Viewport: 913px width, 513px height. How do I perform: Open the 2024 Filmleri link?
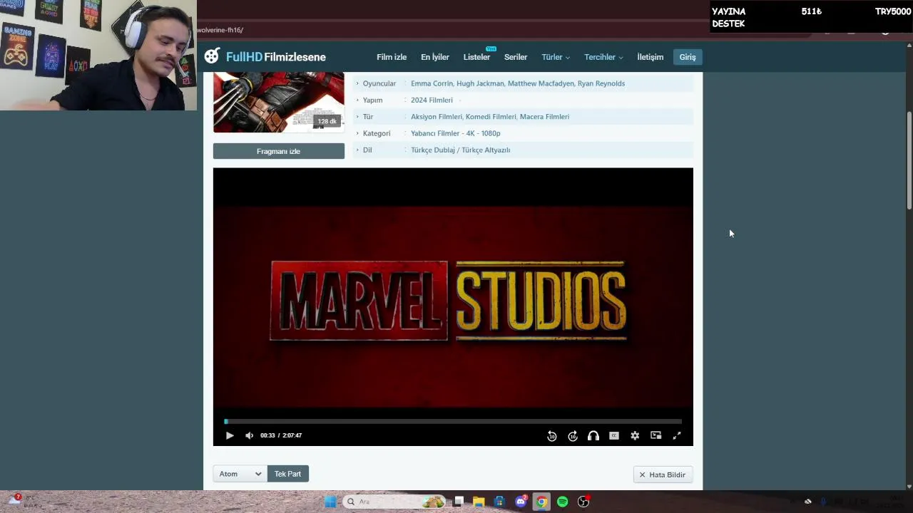pos(432,100)
